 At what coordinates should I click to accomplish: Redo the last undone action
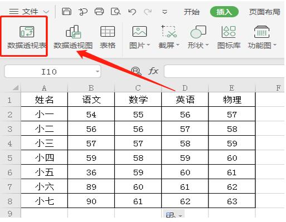pyautogui.click(x=148, y=12)
